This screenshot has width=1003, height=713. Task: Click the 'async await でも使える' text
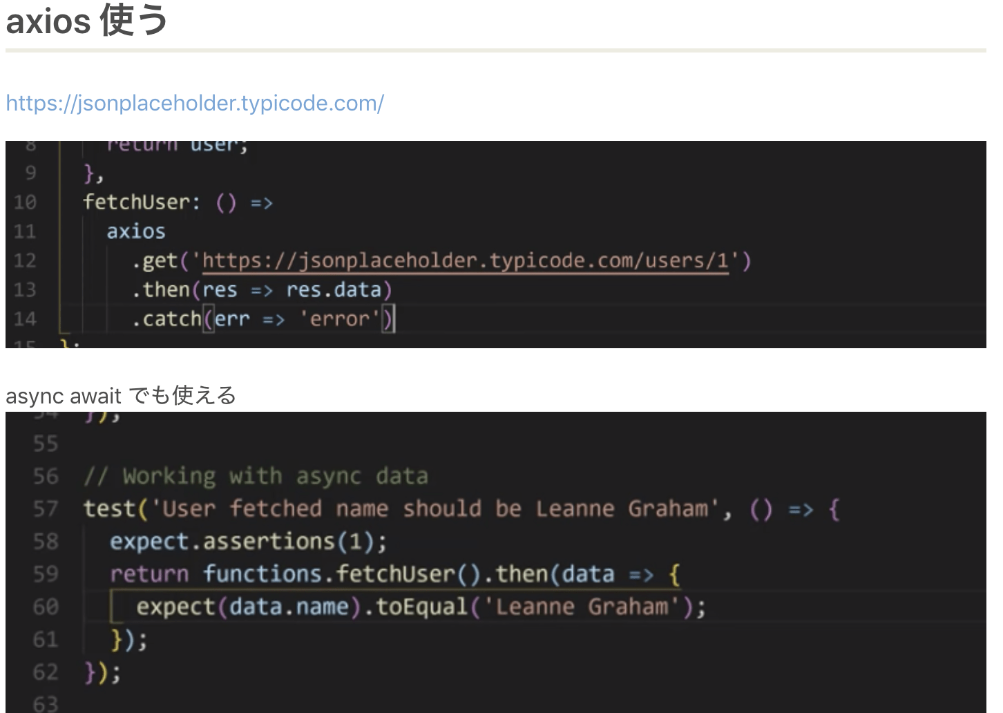pyautogui.click(x=121, y=395)
